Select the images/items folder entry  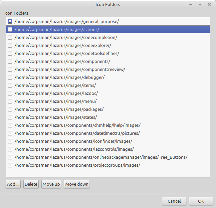[x=55, y=85]
